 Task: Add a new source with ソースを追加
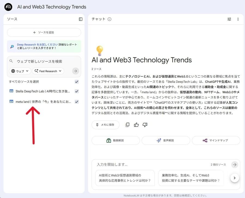click(44, 32)
